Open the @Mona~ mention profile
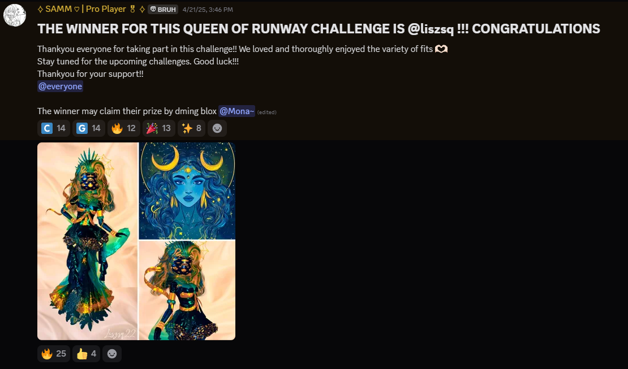Image resolution: width=628 pixels, height=369 pixels. 236,111
